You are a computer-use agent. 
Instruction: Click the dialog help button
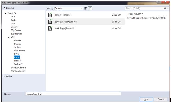(159, 2)
